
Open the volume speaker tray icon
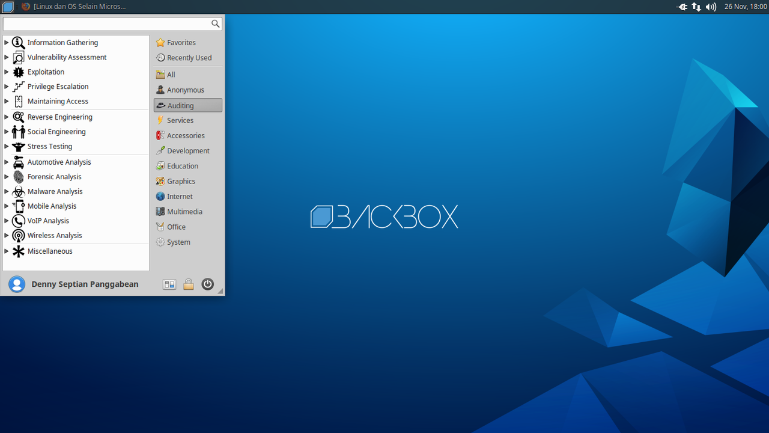pyautogui.click(x=711, y=7)
